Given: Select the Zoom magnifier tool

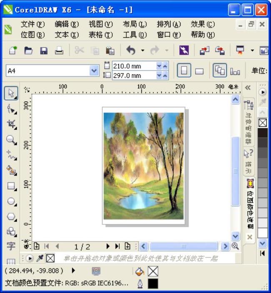Looking at the screenshot, I should pos(12,140).
